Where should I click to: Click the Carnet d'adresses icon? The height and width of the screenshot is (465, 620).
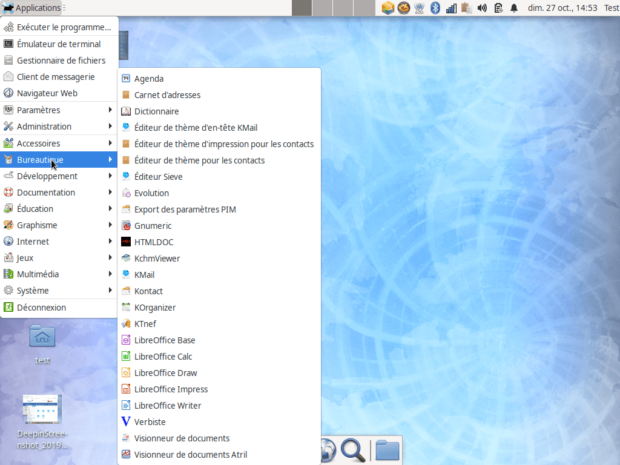126,95
